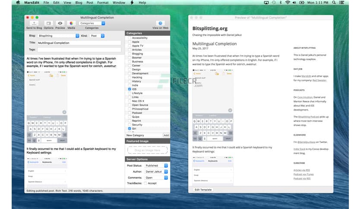This screenshot has width=361, height=209.
Task: Click the Time Machine icon
Action: tap(274, 3)
